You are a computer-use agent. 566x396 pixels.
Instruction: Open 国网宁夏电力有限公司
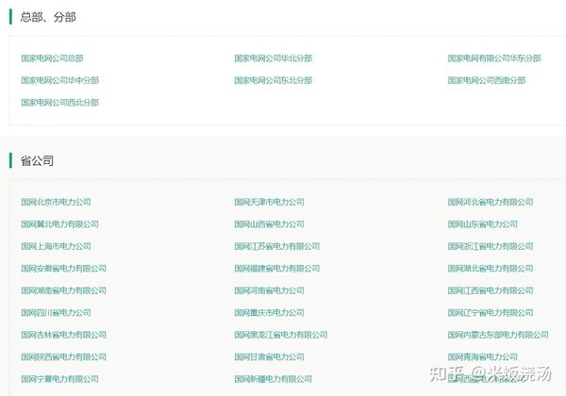(x=60, y=379)
